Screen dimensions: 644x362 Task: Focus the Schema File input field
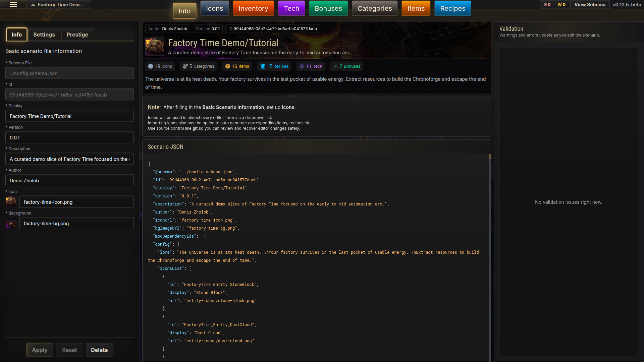pyautogui.click(x=69, y=73)
